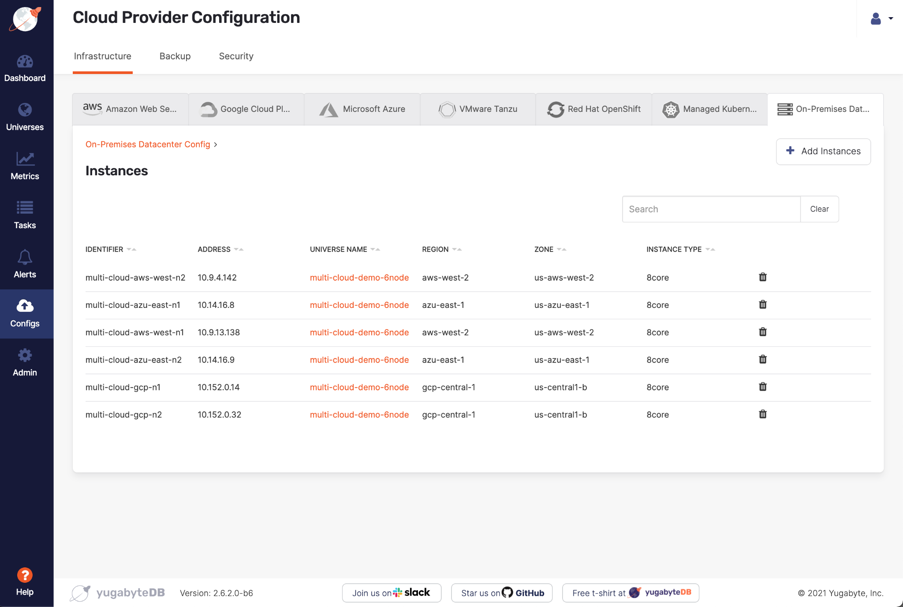903x607 pixels.
Task: Open universe link for multi-cloud-azu-east-n2 row
Action: click(x=359, y=360)
